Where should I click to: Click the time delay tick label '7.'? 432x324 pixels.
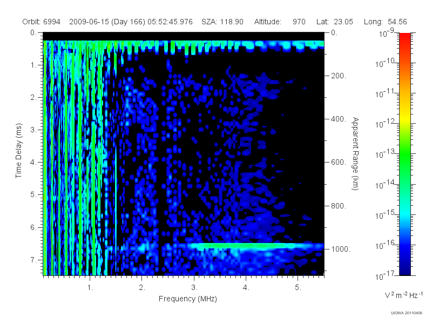point(33,260)
